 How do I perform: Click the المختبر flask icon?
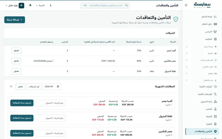[x=215, y=109]
